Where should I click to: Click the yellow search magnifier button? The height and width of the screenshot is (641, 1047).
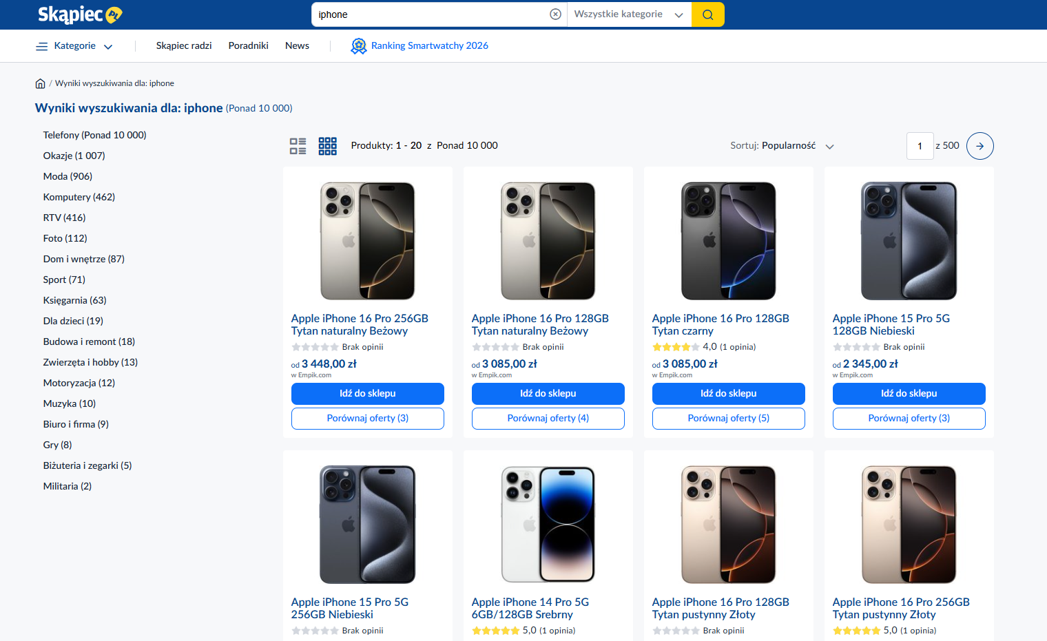(x=707, y=14)
